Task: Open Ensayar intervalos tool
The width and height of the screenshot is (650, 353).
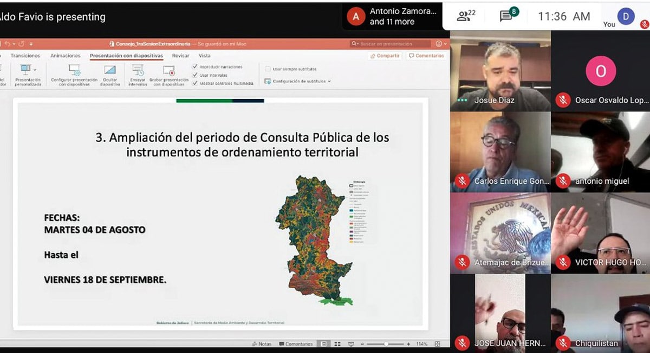Action: click(x=138, y=70)
